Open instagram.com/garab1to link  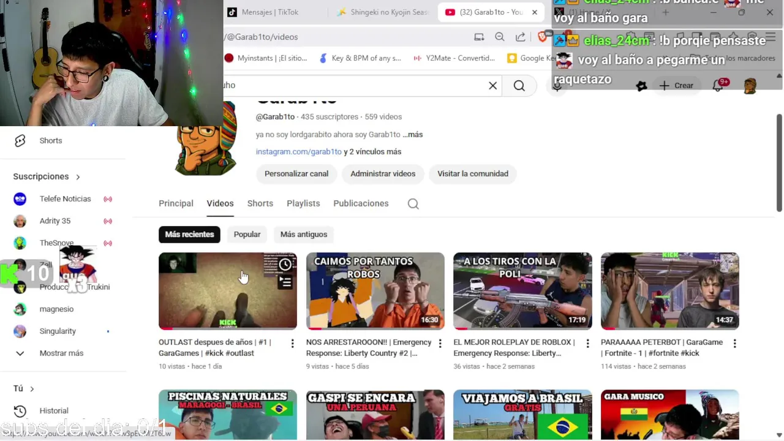click(299, 152)
